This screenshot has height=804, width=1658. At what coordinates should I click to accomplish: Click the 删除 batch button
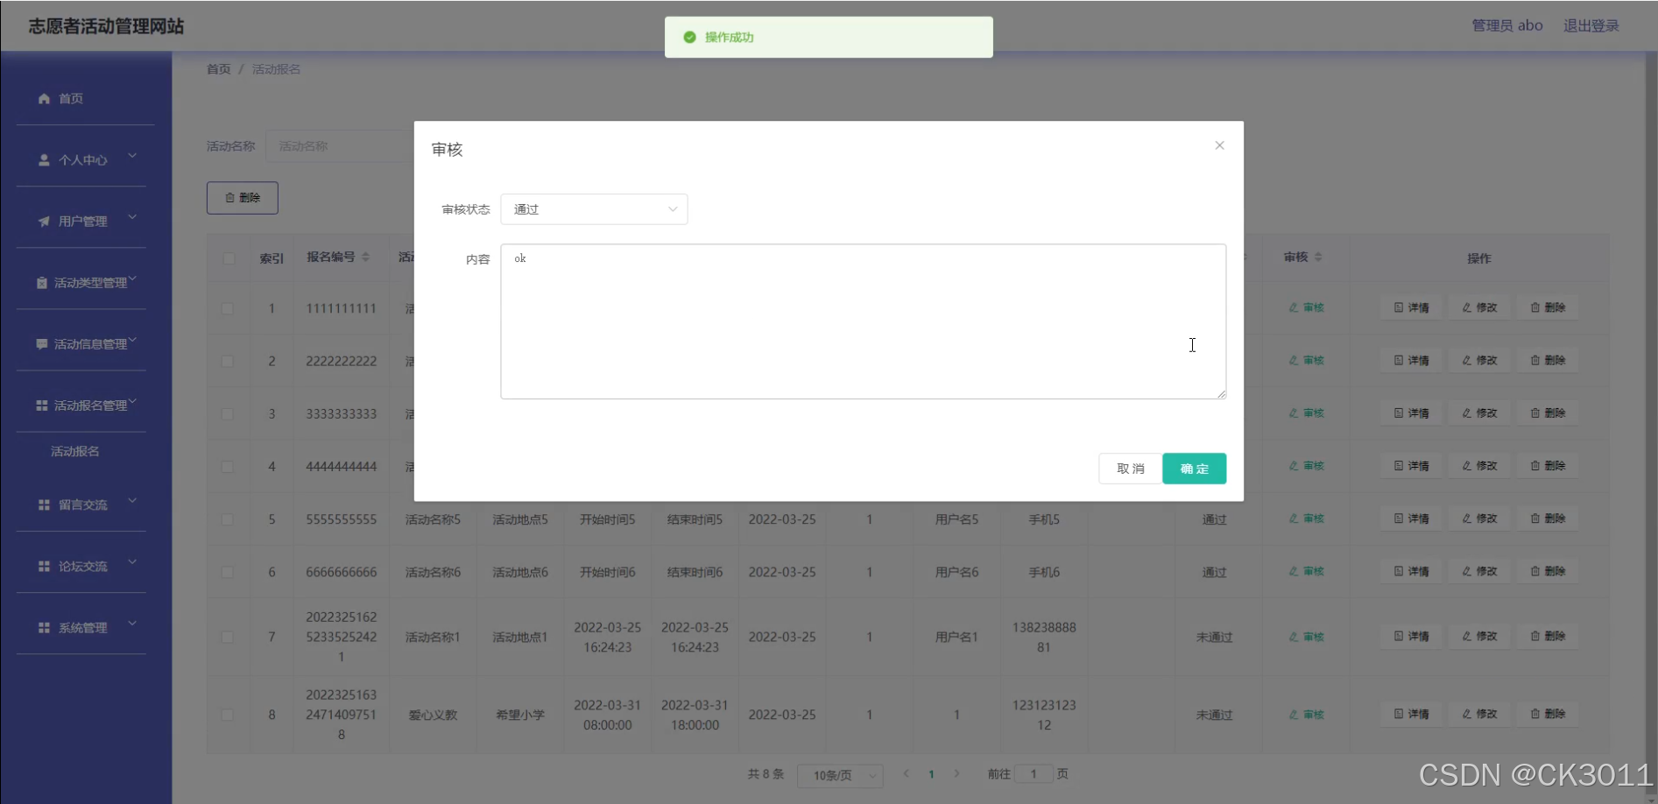[243, 198]
